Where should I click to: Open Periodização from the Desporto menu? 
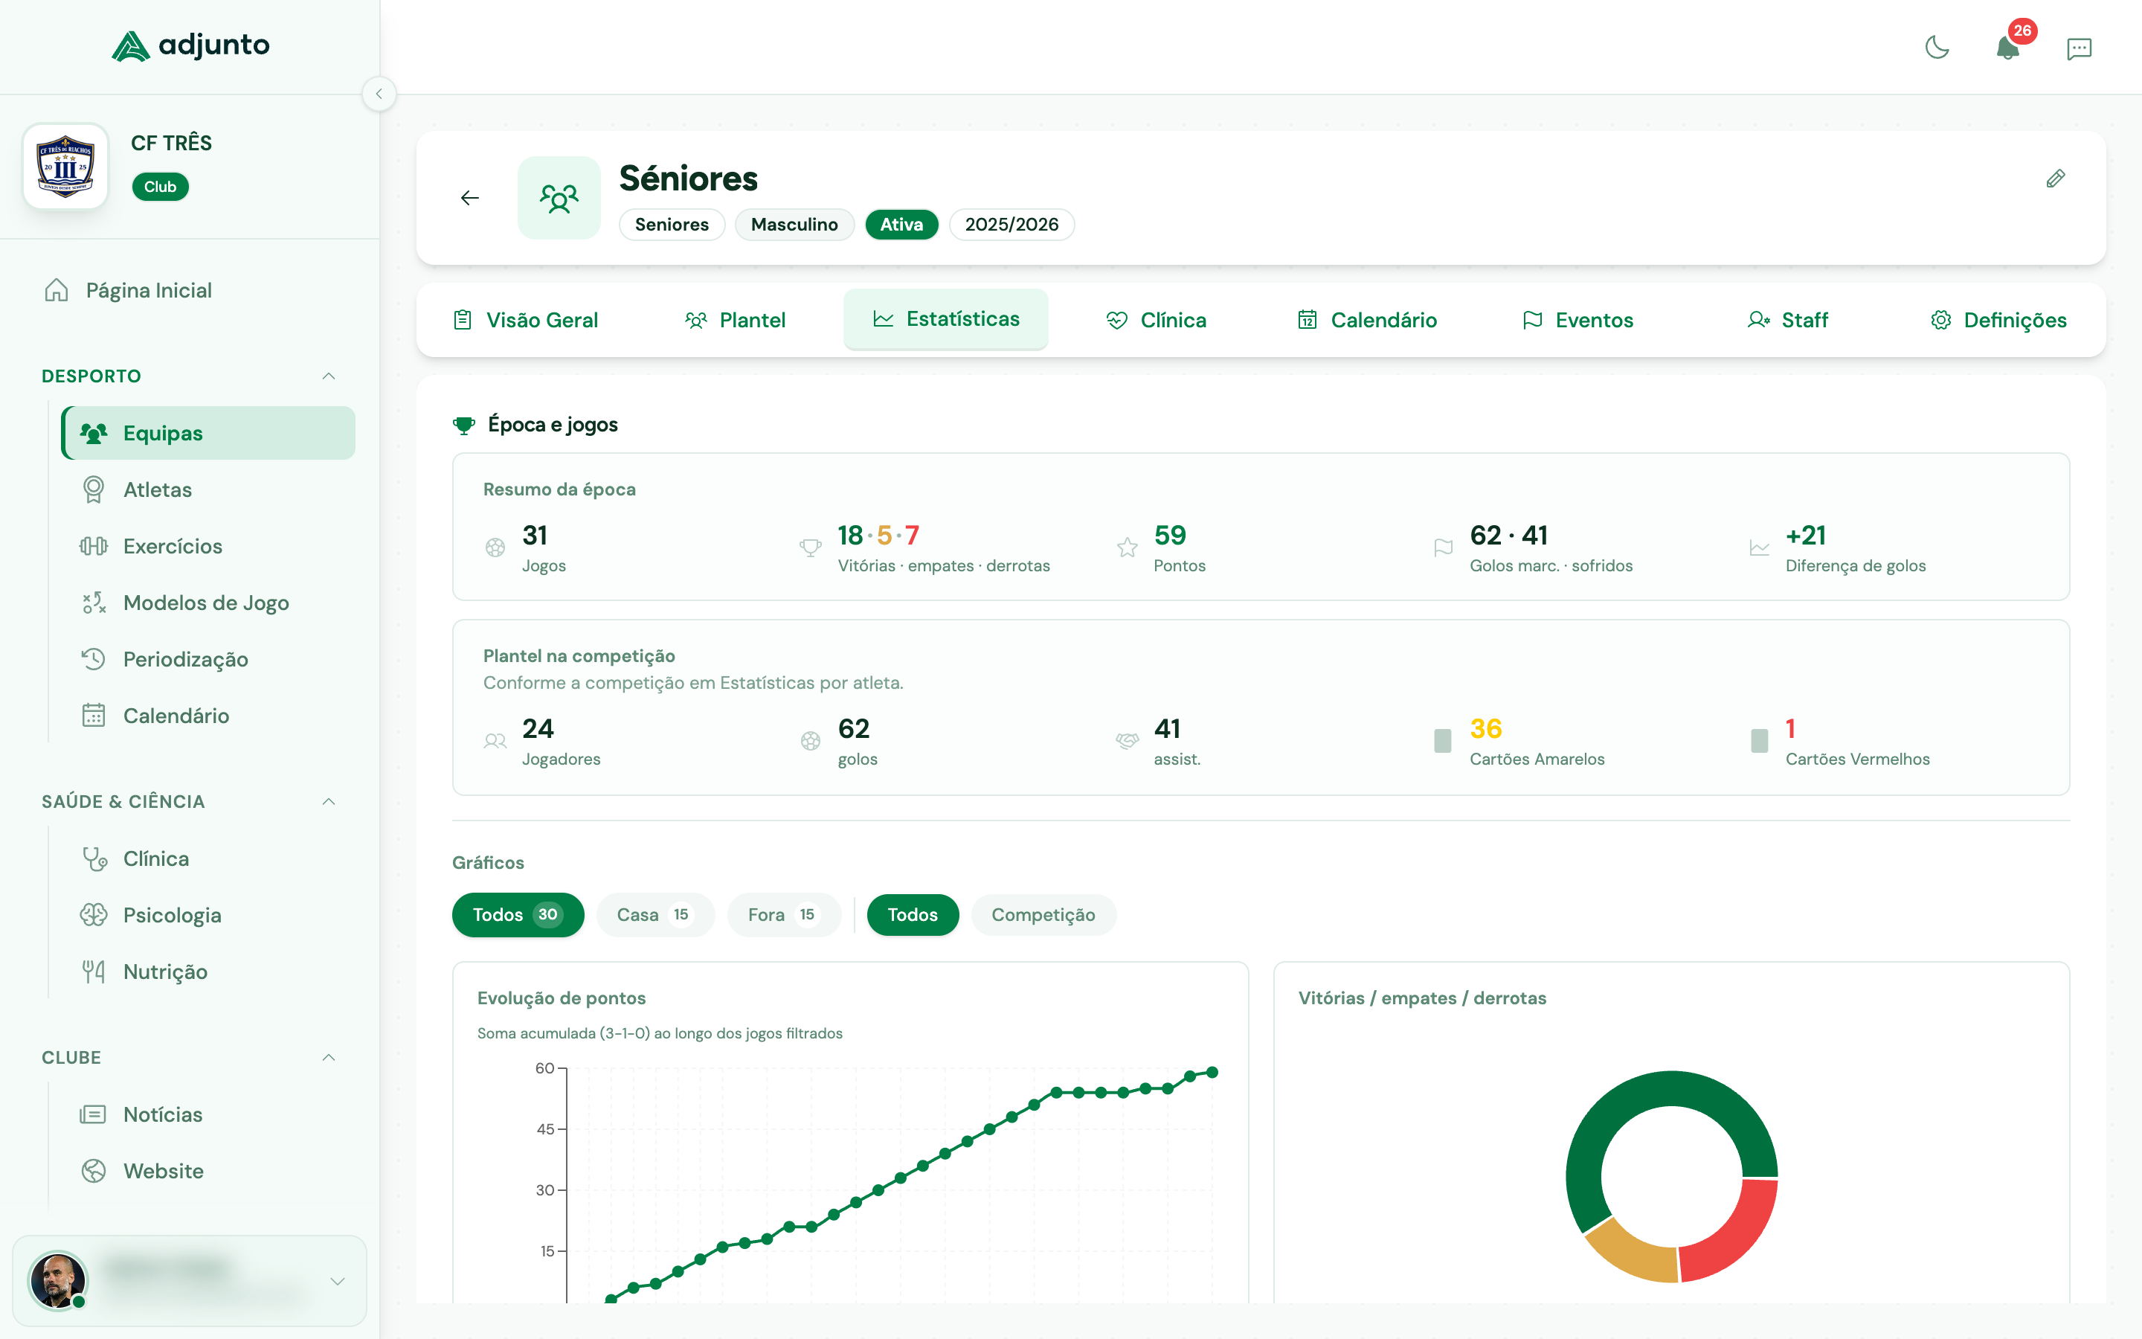(x=185, y=659)
